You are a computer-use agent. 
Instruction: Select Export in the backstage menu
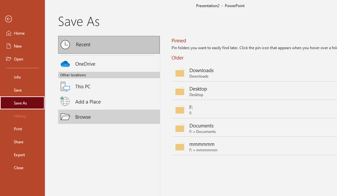(x=19, y=155)
